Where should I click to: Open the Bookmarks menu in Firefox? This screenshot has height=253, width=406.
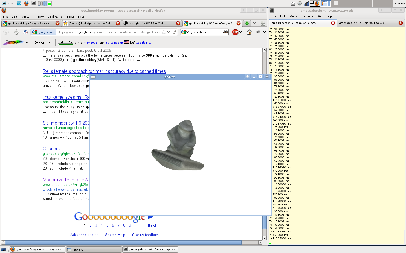55,17
